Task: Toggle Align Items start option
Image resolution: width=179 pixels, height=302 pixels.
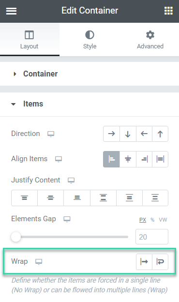Action: click(111, 159)
